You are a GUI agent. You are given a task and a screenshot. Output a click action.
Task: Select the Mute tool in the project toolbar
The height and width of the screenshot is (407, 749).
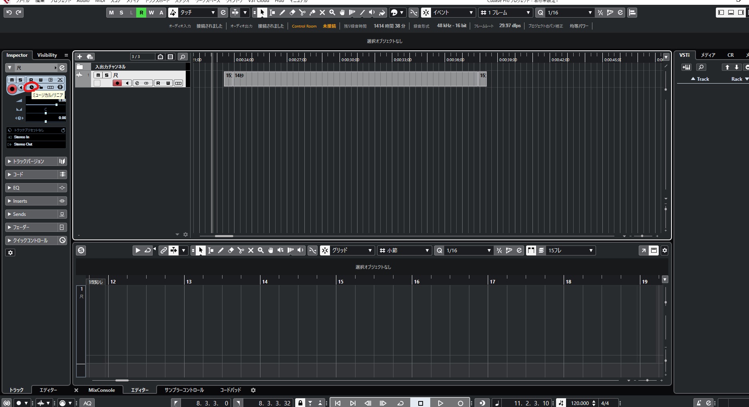point(322,12)
